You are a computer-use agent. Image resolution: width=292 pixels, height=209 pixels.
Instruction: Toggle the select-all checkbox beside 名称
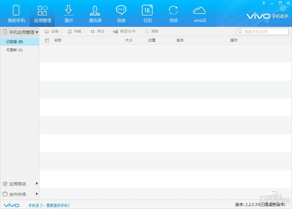coord(47,40)
